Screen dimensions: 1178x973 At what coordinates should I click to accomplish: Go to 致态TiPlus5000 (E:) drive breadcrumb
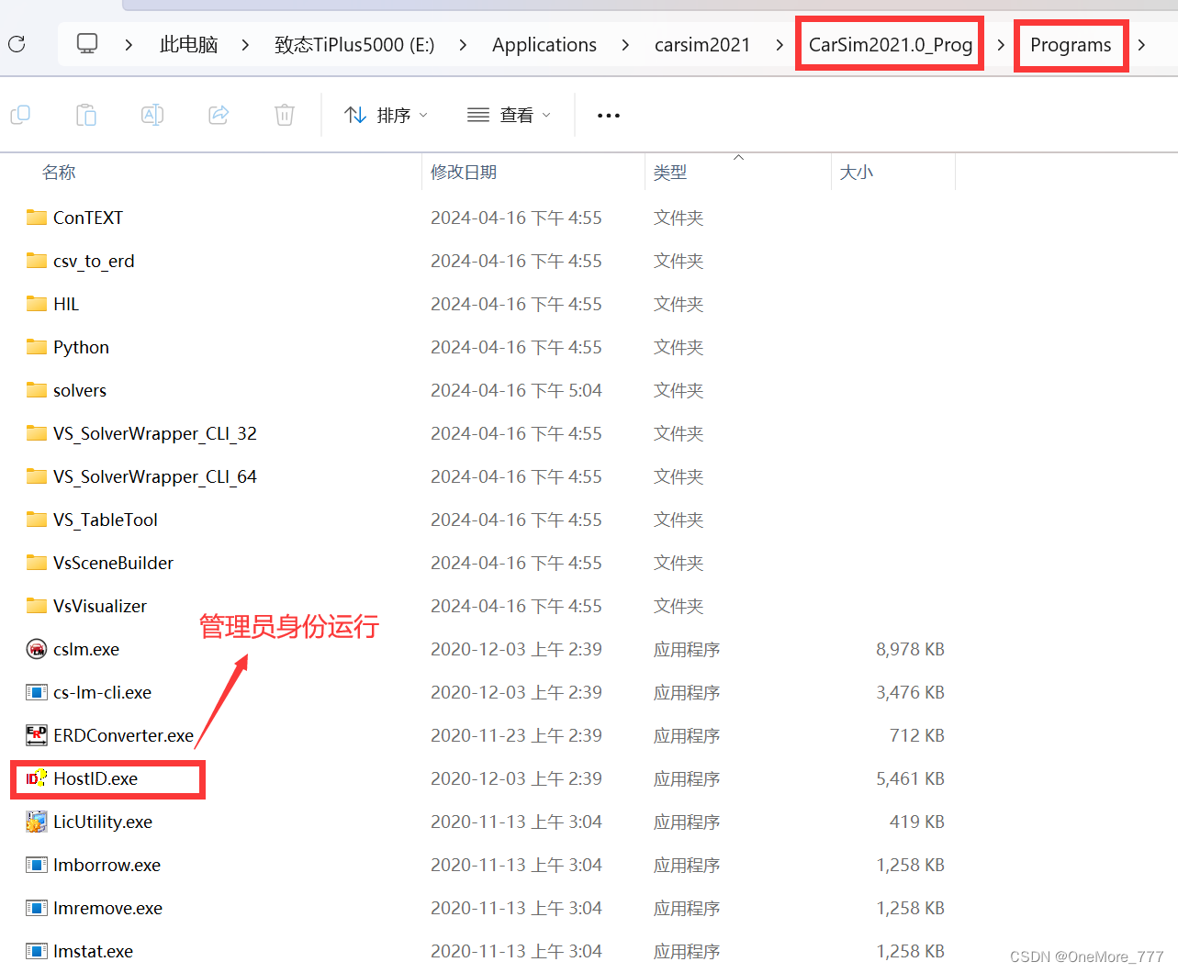(x=354, y=45)
